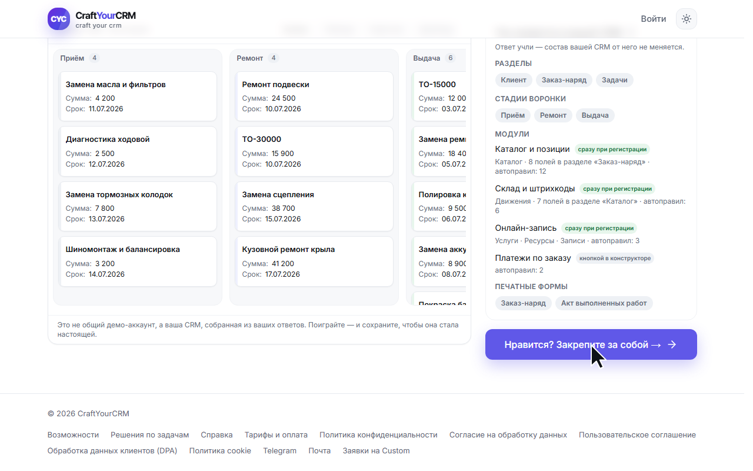Click the count badge 6 next to Выдача
753x471 pixels.
[451, 58]
